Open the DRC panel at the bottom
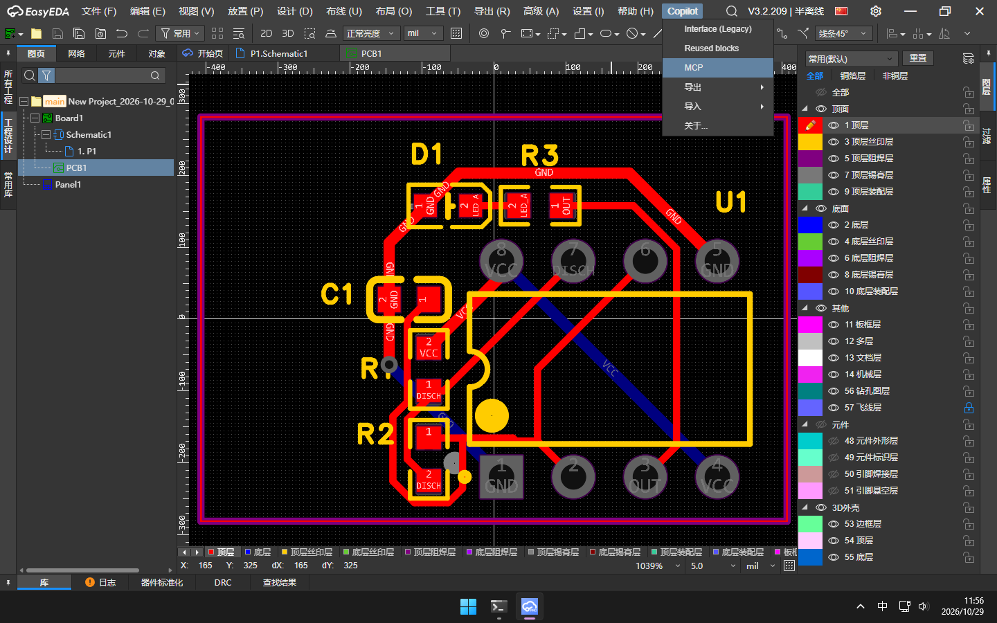The height and width of the screenshot is (623, 997). [x=223, y=583]
